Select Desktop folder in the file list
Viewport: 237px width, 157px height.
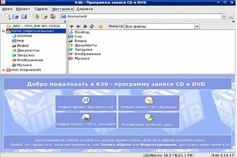click(82, 32)
